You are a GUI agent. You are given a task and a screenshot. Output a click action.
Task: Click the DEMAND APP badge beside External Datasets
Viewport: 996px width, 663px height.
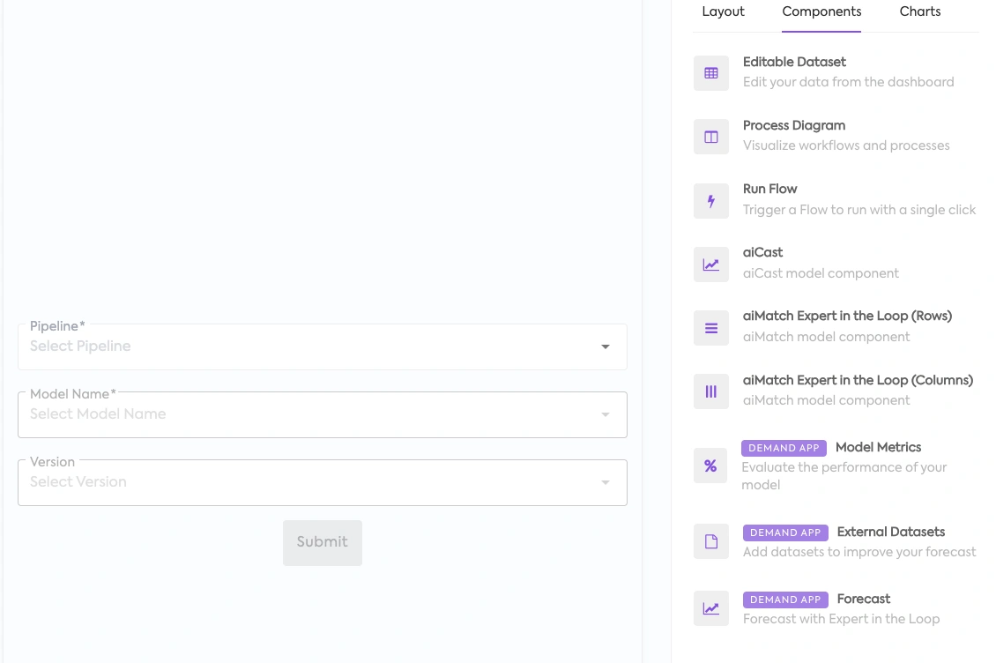tap(785, 533)
